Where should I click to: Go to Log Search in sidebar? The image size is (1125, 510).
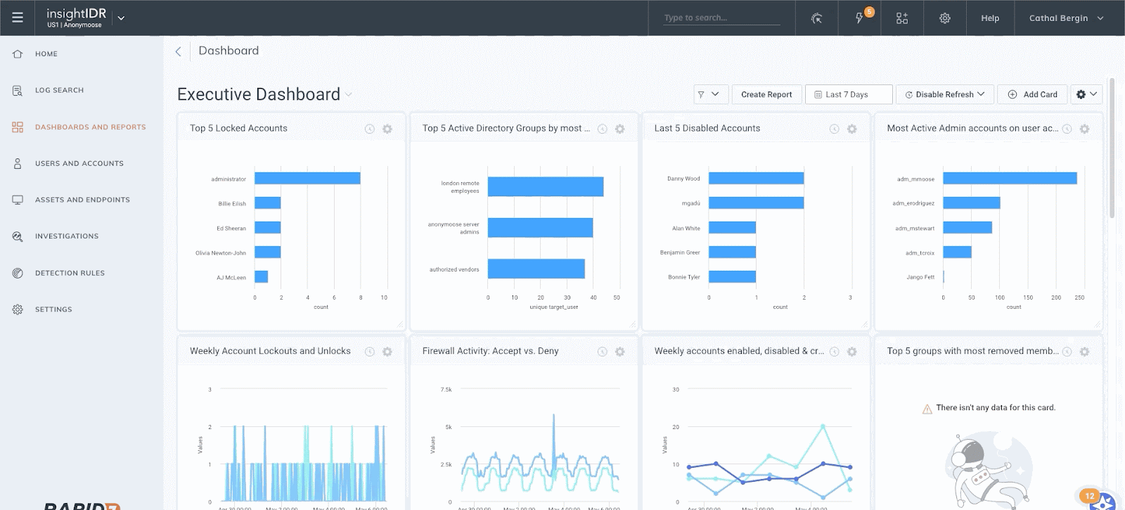[x=59, y=90]
